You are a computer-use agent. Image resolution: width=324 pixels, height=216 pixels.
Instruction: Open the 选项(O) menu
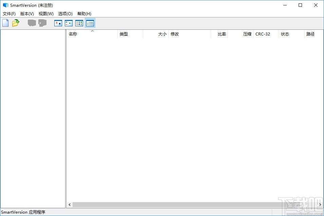[x=65, y=14]
